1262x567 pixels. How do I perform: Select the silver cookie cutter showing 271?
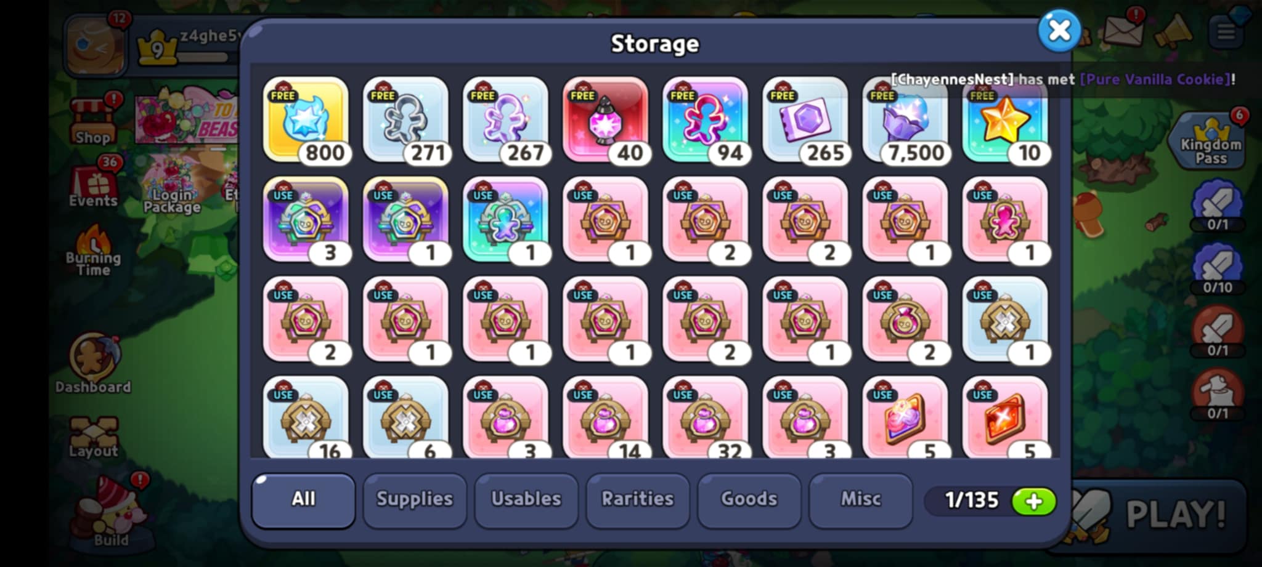click(405, 120)
